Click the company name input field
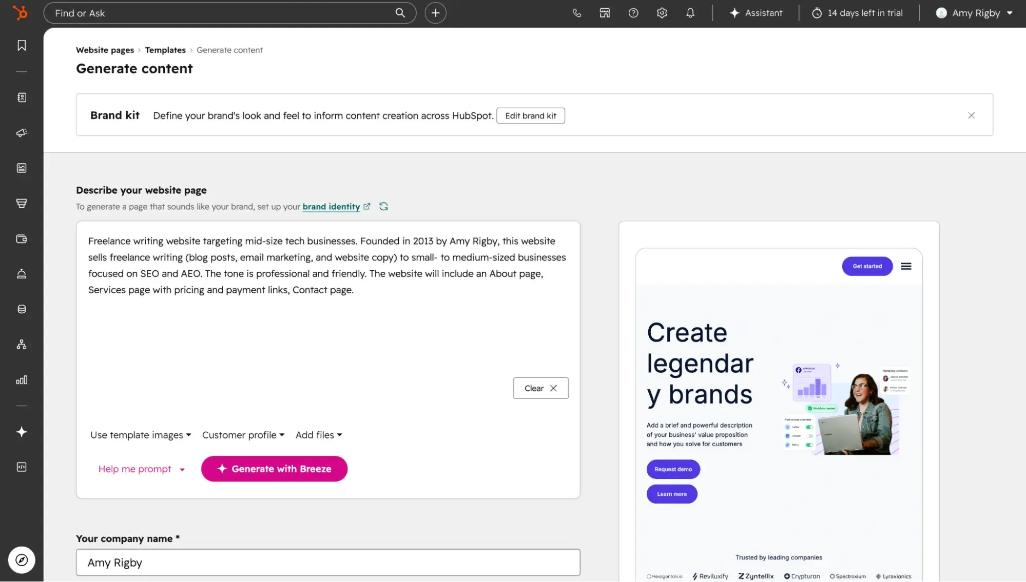1026x582 pixels. (x=328, y=563)
